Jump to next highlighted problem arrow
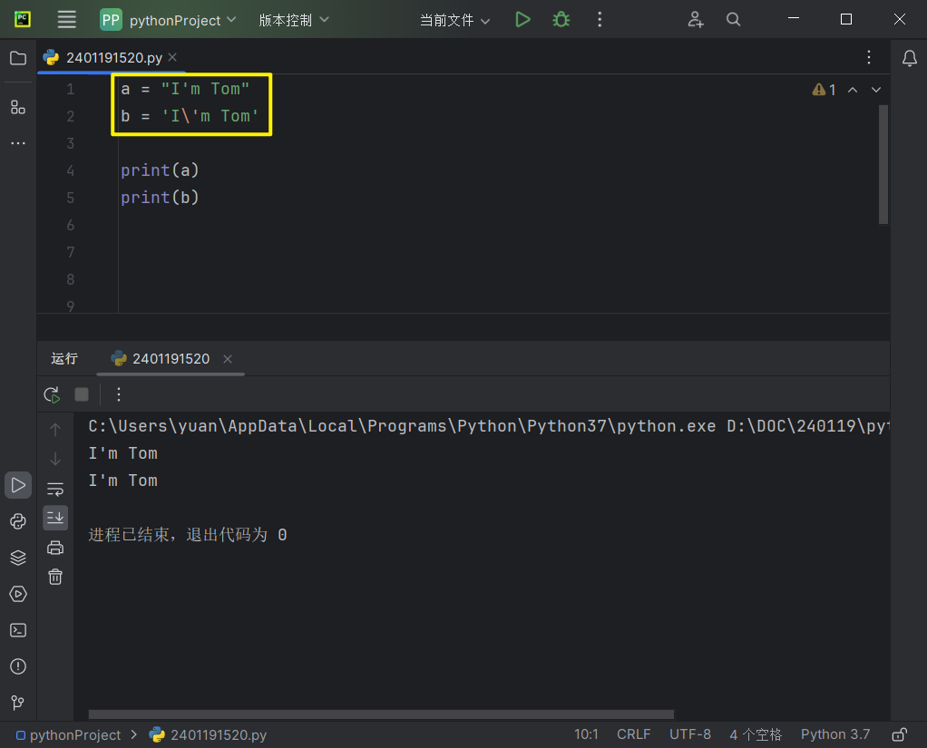This screenshot has height=748, width=927. pyautogui.click(x=876, y=90)
